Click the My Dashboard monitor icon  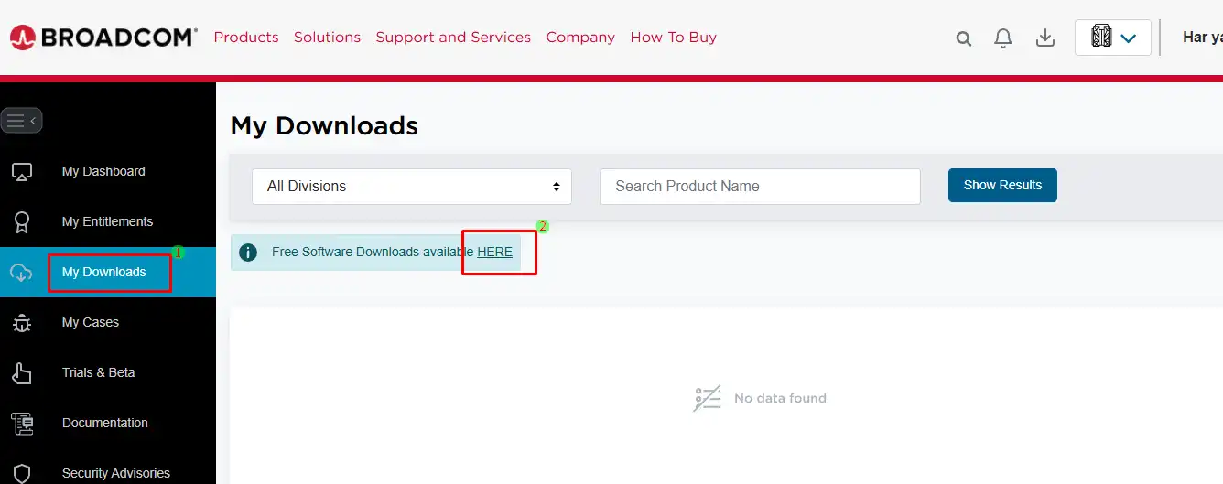[x=22, y=172]
